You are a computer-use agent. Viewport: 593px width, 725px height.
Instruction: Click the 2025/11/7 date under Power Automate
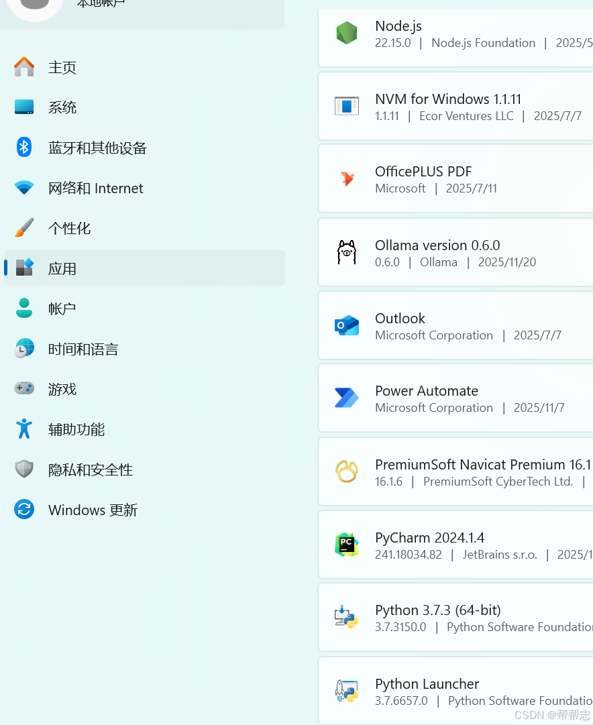click(x=539, y=407)
